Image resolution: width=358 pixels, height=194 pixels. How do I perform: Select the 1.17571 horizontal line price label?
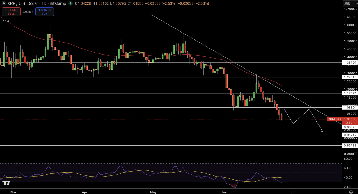click(350, 93)
